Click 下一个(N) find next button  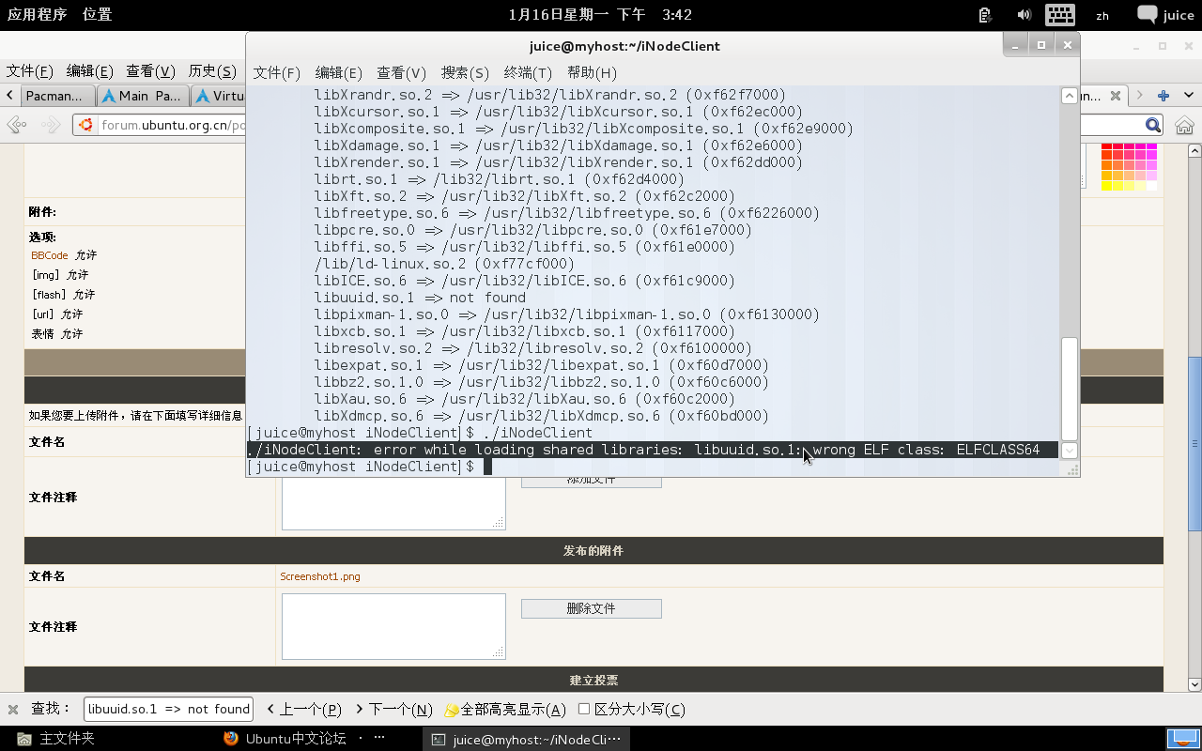click(x=393, y=709)
